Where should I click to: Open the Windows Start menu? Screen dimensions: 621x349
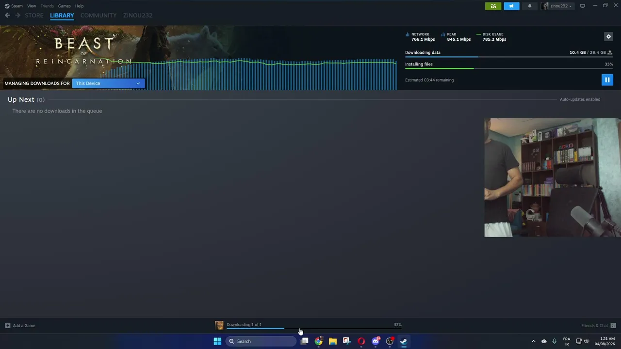[x=217, y=341]
